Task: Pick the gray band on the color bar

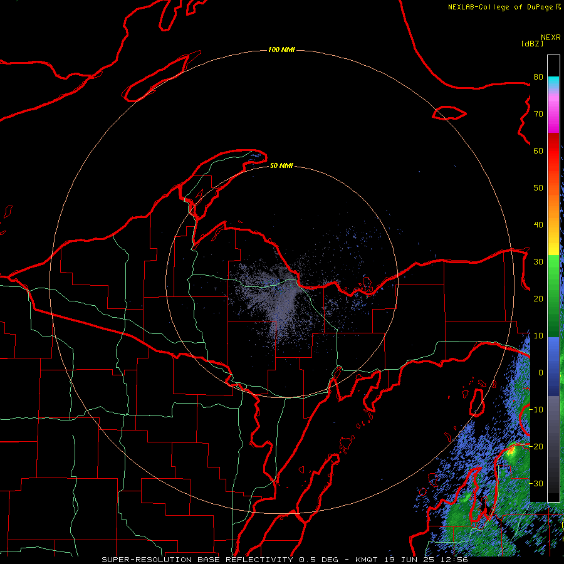Action: click(553, 424)
